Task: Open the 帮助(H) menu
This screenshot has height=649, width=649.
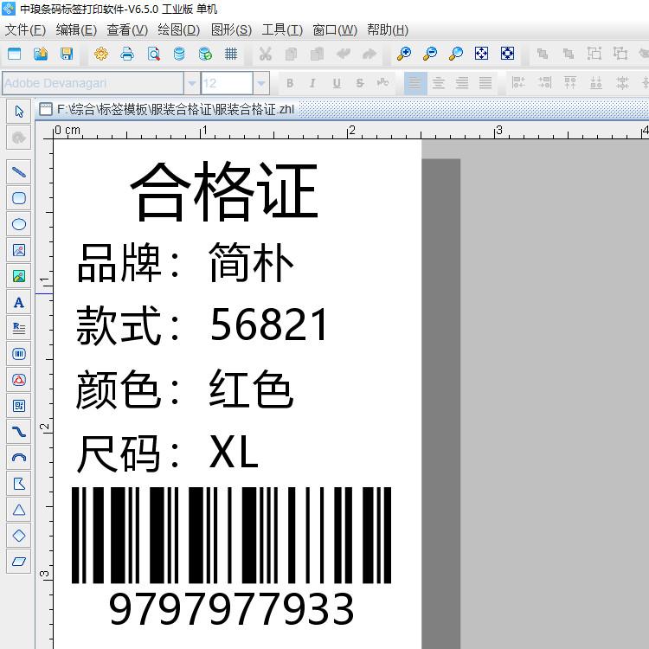Action: click(x=388, y=29)
